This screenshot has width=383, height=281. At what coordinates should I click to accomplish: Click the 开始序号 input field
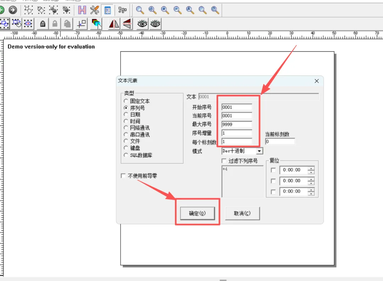tap(237, 107)
